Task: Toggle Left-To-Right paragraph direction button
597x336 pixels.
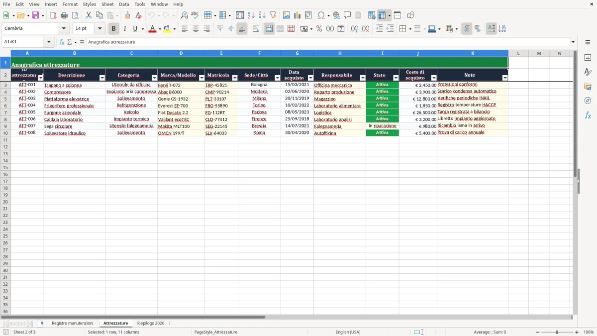Action: tap(467, 29)
